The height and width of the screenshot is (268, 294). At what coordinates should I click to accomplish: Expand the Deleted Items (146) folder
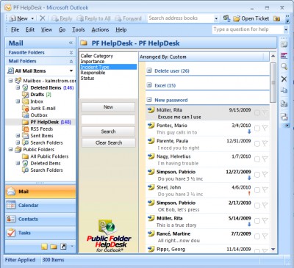pos(18,87)
